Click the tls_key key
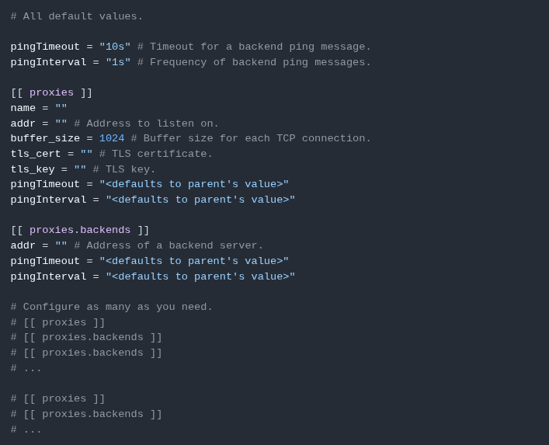Screen dimensions: 549x445 pyautogui.click(x=33, y=169)
